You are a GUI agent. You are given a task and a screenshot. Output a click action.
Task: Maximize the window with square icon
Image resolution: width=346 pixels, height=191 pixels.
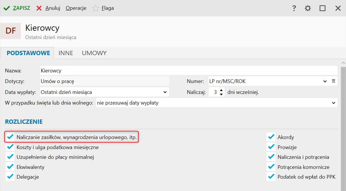(322, 8)
